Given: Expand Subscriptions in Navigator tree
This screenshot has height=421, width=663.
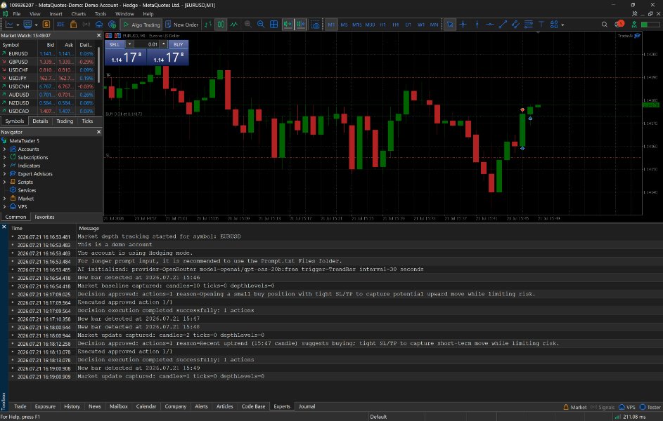Looking at the screenshot, I should 4,157.
